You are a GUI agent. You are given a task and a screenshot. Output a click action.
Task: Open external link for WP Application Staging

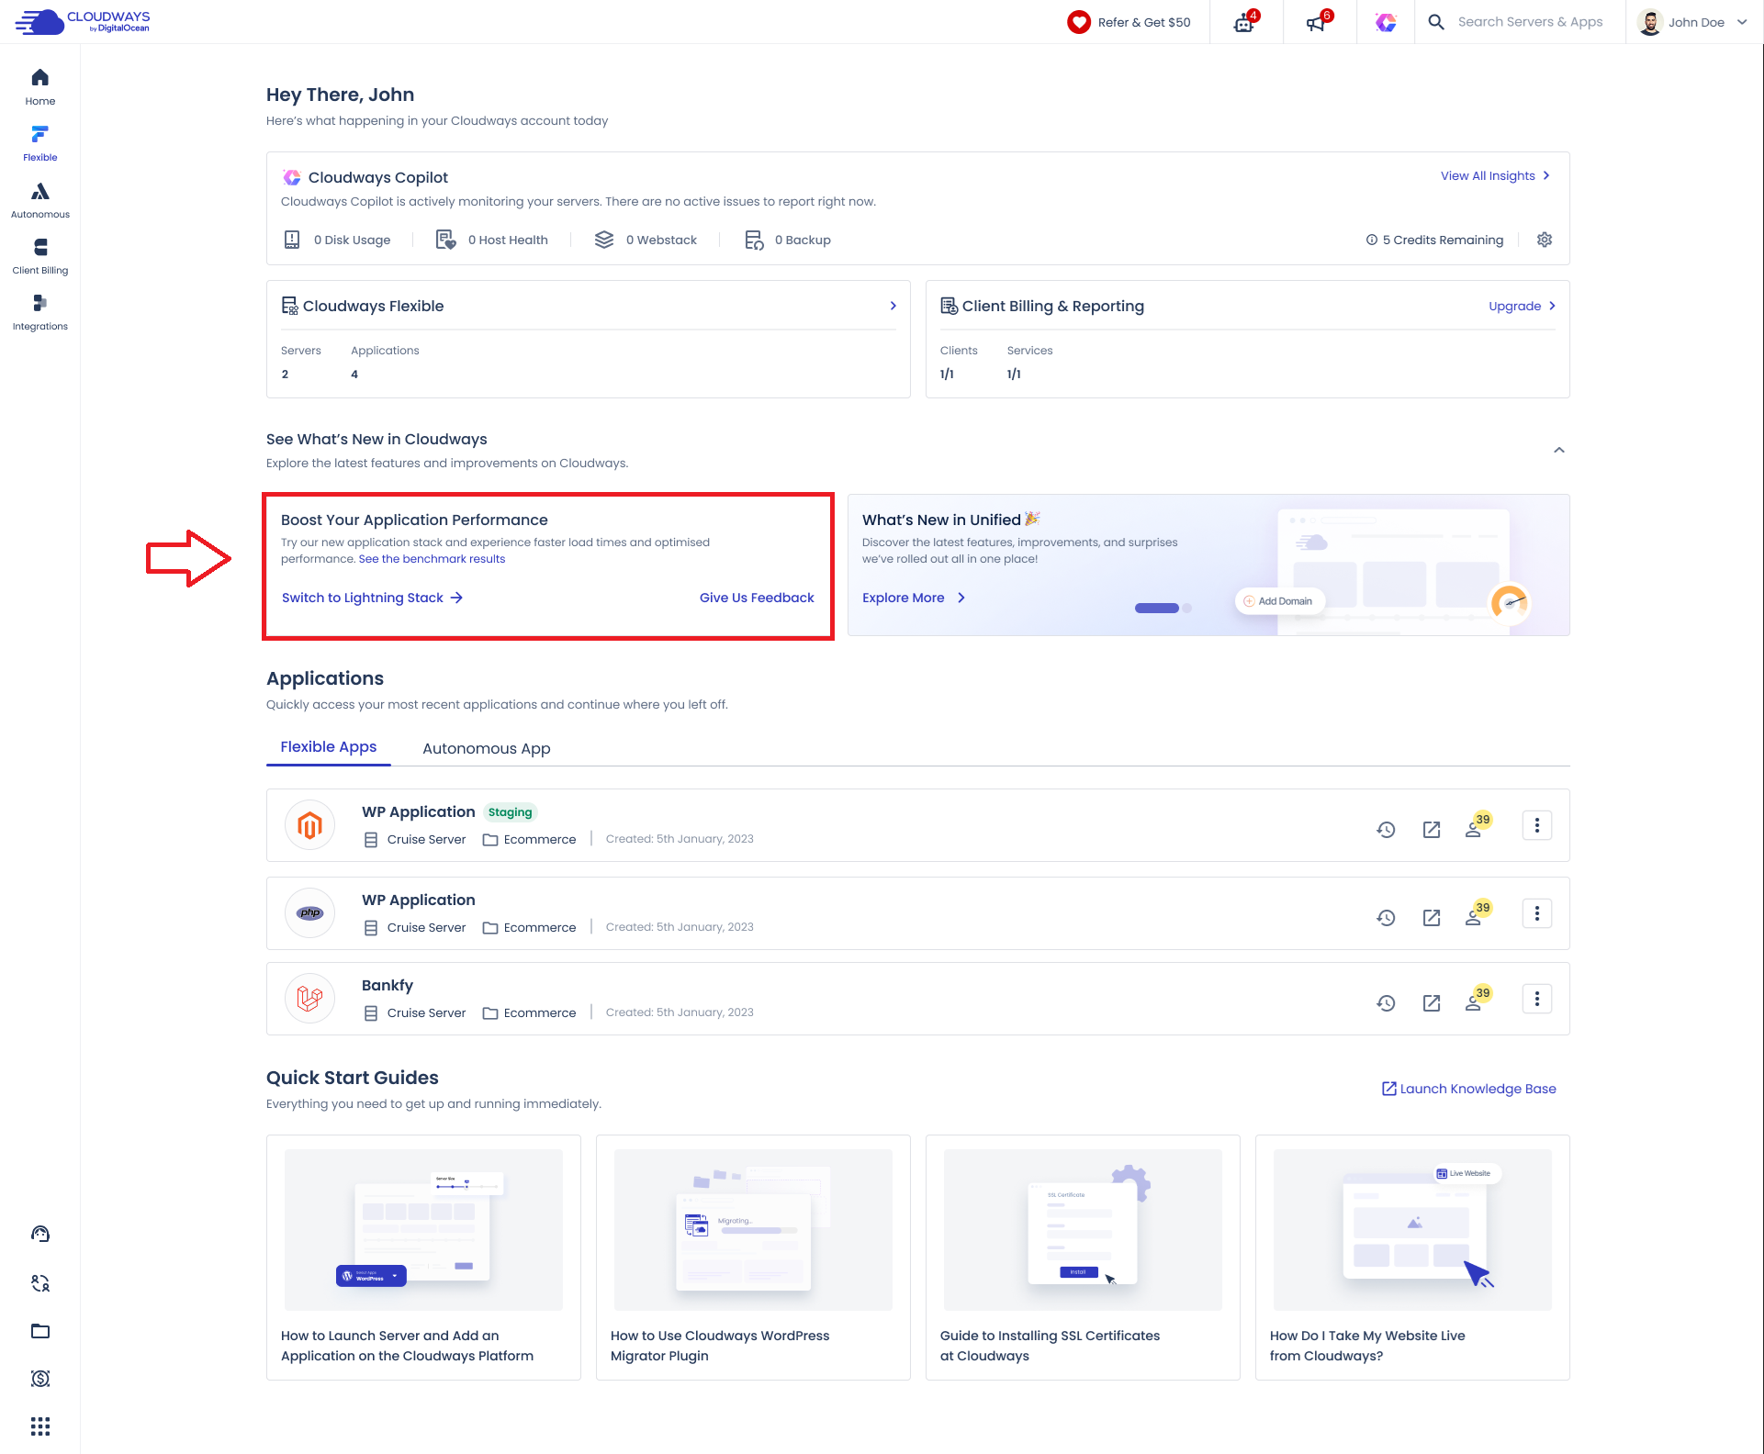(1431, 830)
